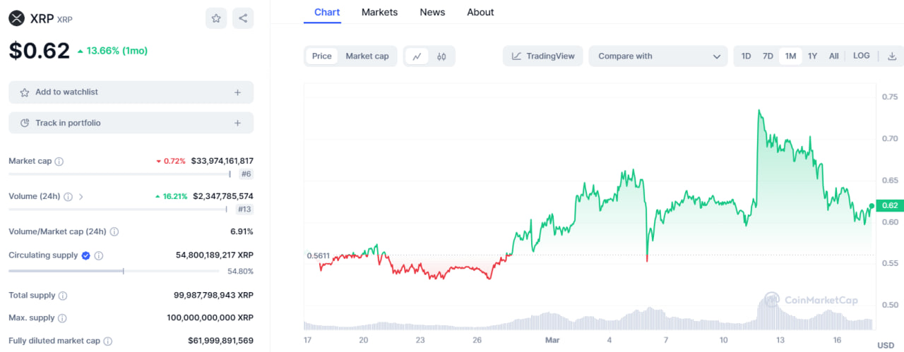Click the 6.91% volume ratio value
Image resolution: width=904 pixels, height=352 pixels.
[x=241, y=232]
